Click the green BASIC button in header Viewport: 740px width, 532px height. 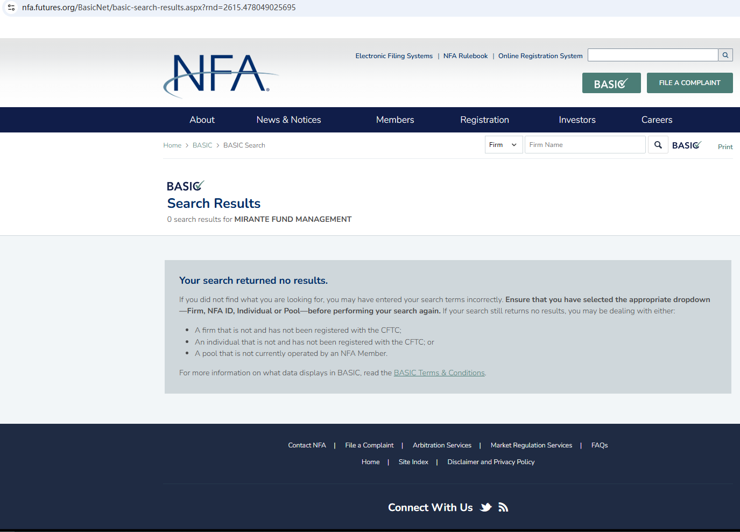[x=611, y=83]
